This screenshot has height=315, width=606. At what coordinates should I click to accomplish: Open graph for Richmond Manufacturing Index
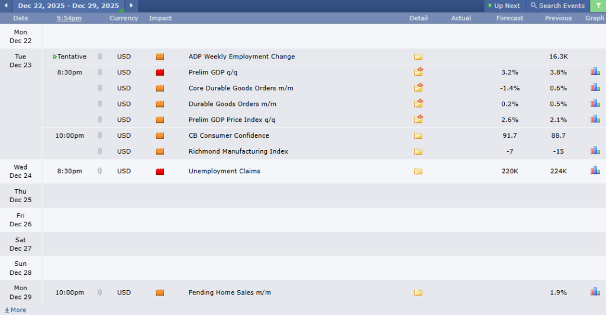coord(595,151)
